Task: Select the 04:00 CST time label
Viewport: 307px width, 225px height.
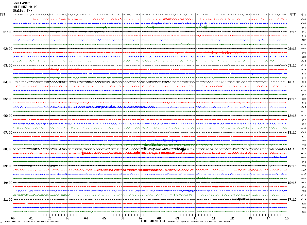Action: click(8, 82)
